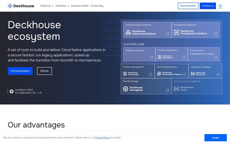Image resolution: width=230 pixels, height=144 pixels.
Task: Click the Deckhouse wordmark in header
Action: pyautogui.click(x=24, y=6)
